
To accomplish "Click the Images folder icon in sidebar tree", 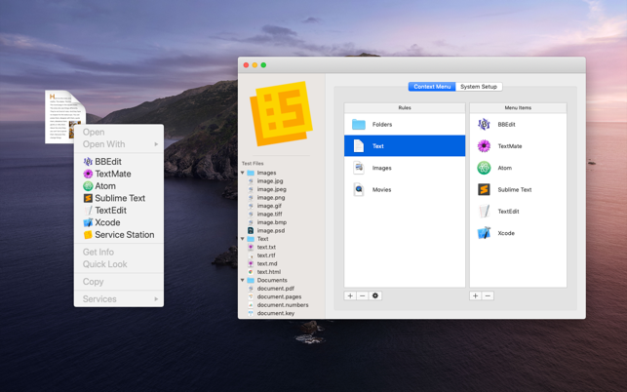I will (x=251, y=173).
